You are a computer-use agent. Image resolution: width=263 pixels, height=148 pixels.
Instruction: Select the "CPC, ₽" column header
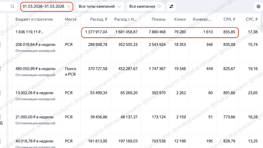click(x=252, y=19)
